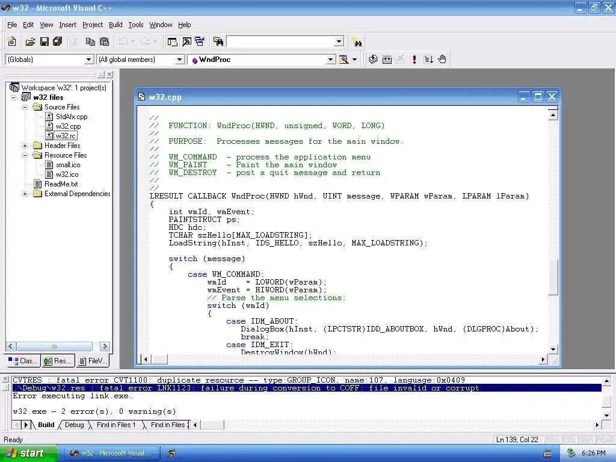This screenshot has height=462, width=616.
Task: Click the LNK1123 fatal error line
Action: point(306,388)
